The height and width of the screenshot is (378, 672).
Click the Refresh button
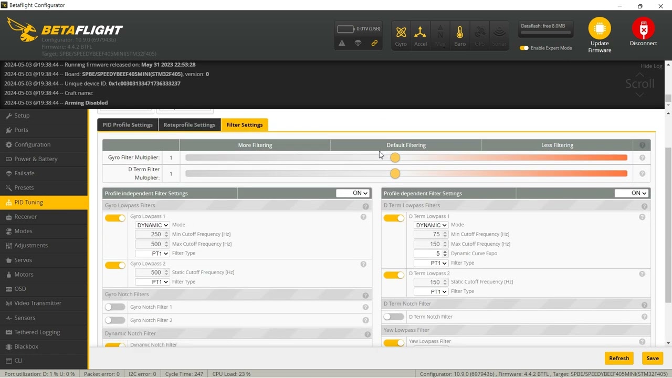pyautogui.click(x=619, y=358)
